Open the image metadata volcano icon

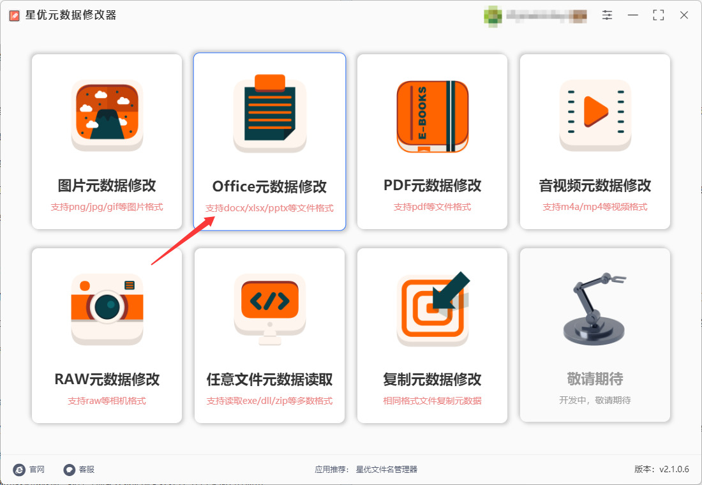[x=107, y=115]
